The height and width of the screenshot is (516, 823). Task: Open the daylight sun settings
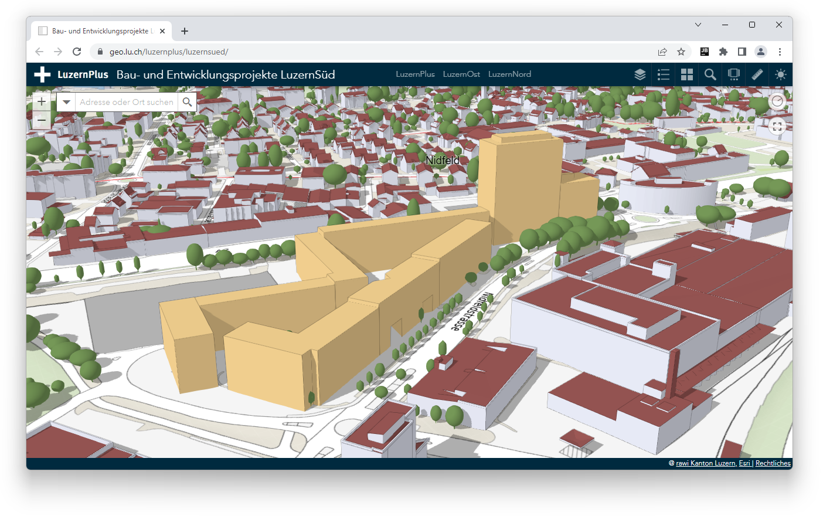click(x=780, y=74)
